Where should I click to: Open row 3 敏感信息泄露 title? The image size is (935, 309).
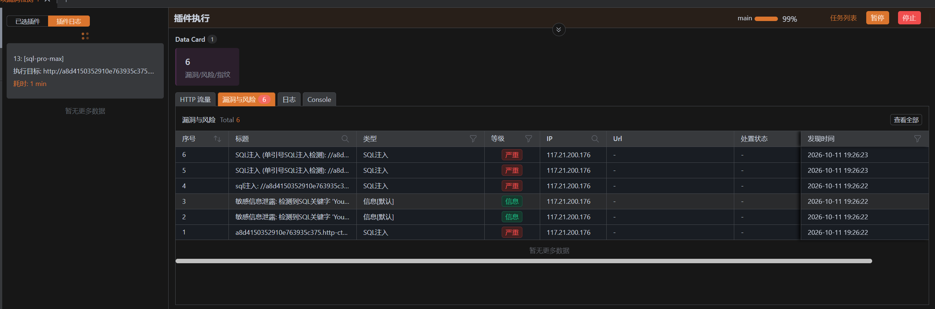point(292,202)
